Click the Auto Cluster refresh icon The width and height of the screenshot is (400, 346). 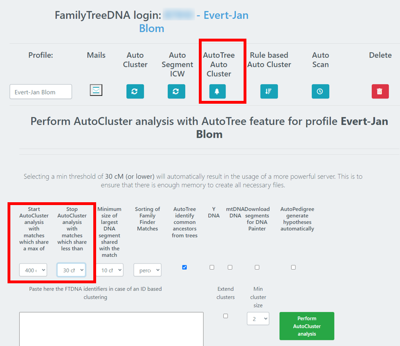[x=135, y=91]
